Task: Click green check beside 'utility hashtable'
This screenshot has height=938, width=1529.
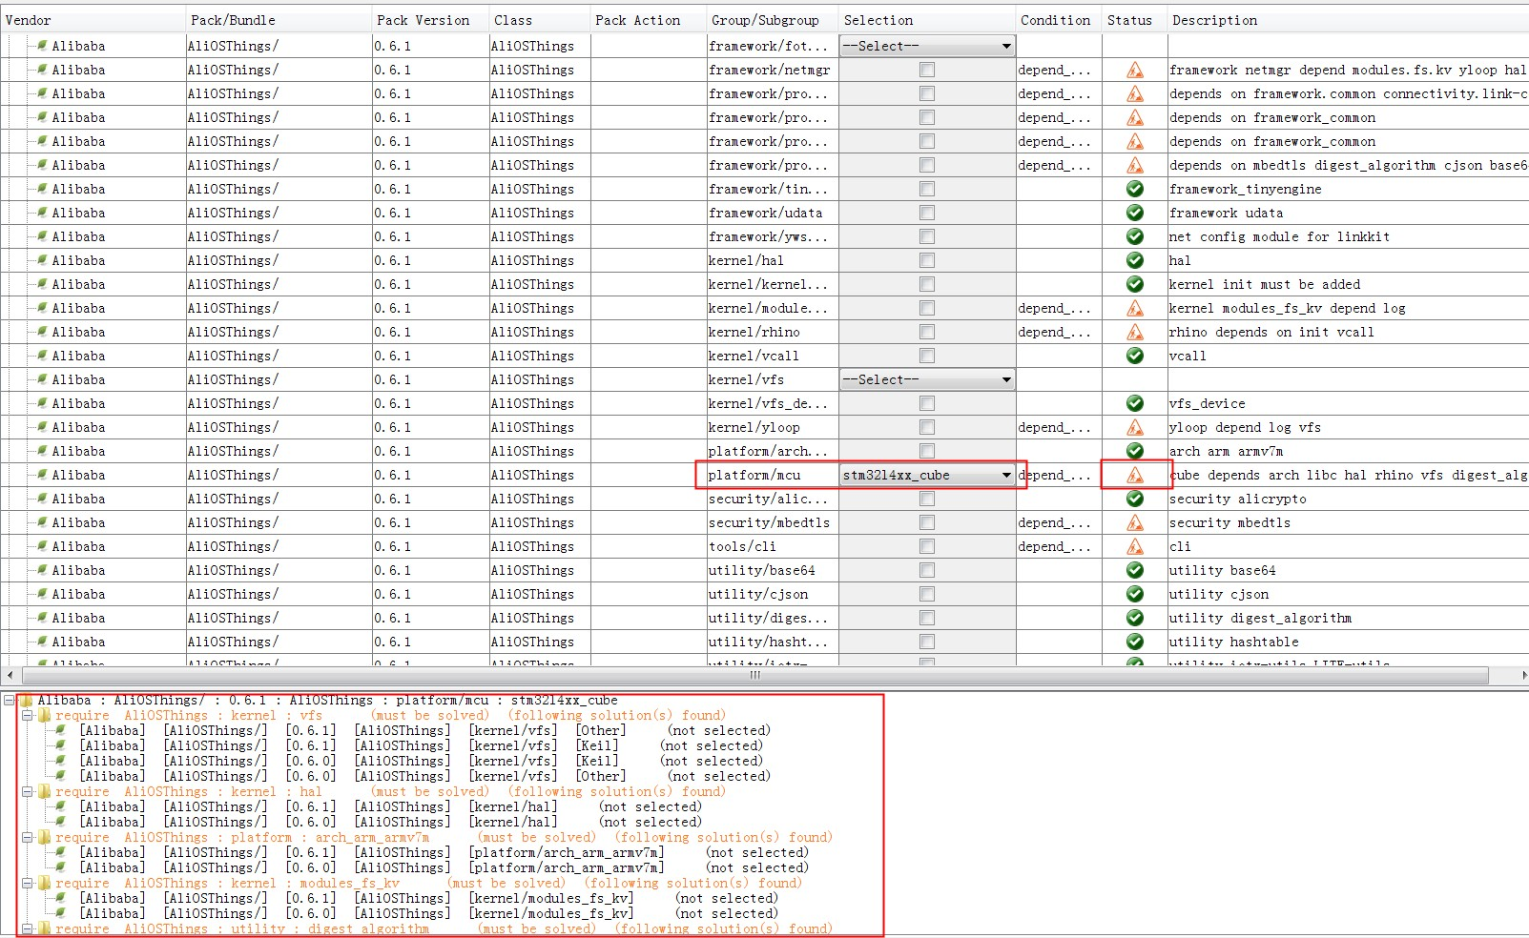Action: (x=1135, y=642)
